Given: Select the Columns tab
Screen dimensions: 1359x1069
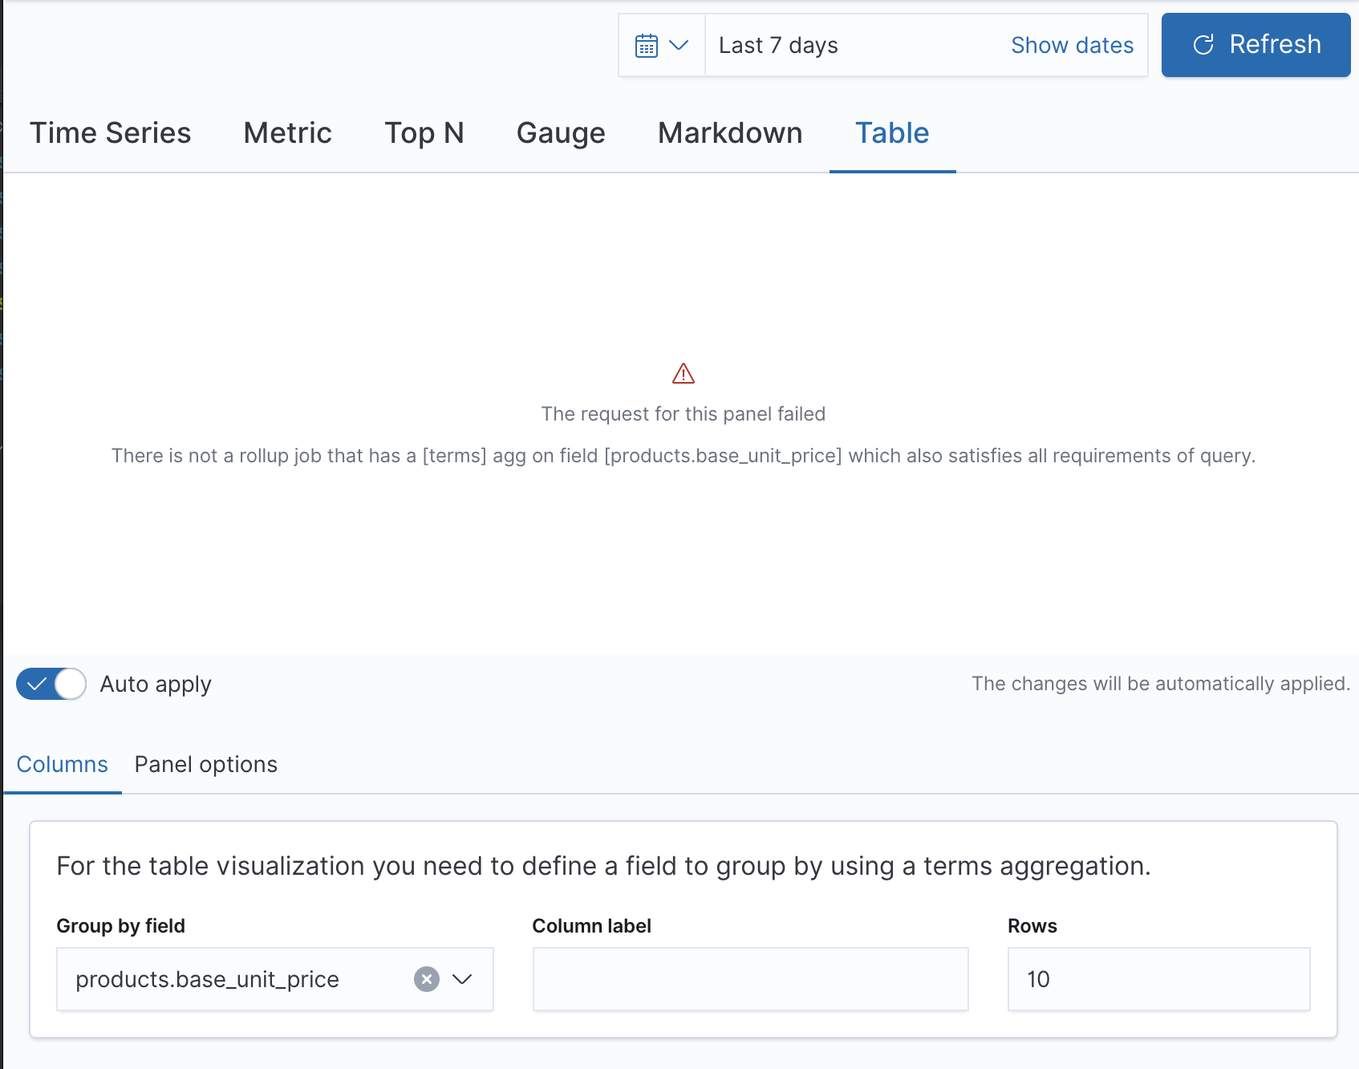Looking at the screenshot, I should pyautogui.click(x=61, y=764).
